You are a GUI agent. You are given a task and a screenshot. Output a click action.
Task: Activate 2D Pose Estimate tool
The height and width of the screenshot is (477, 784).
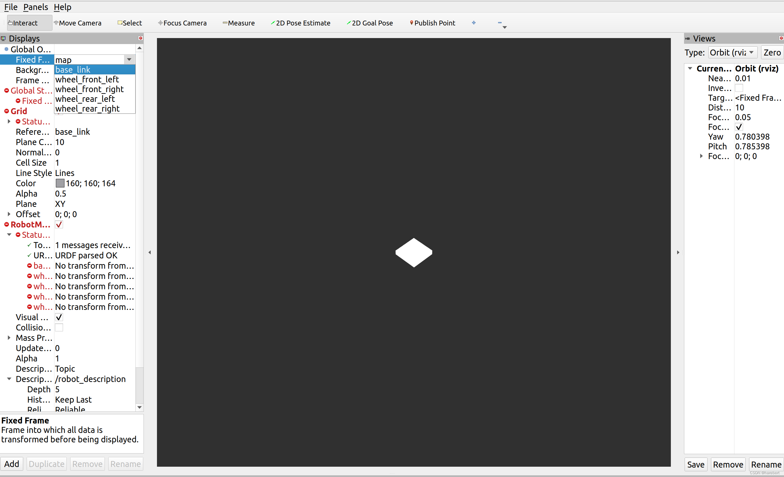click(300, 23)
